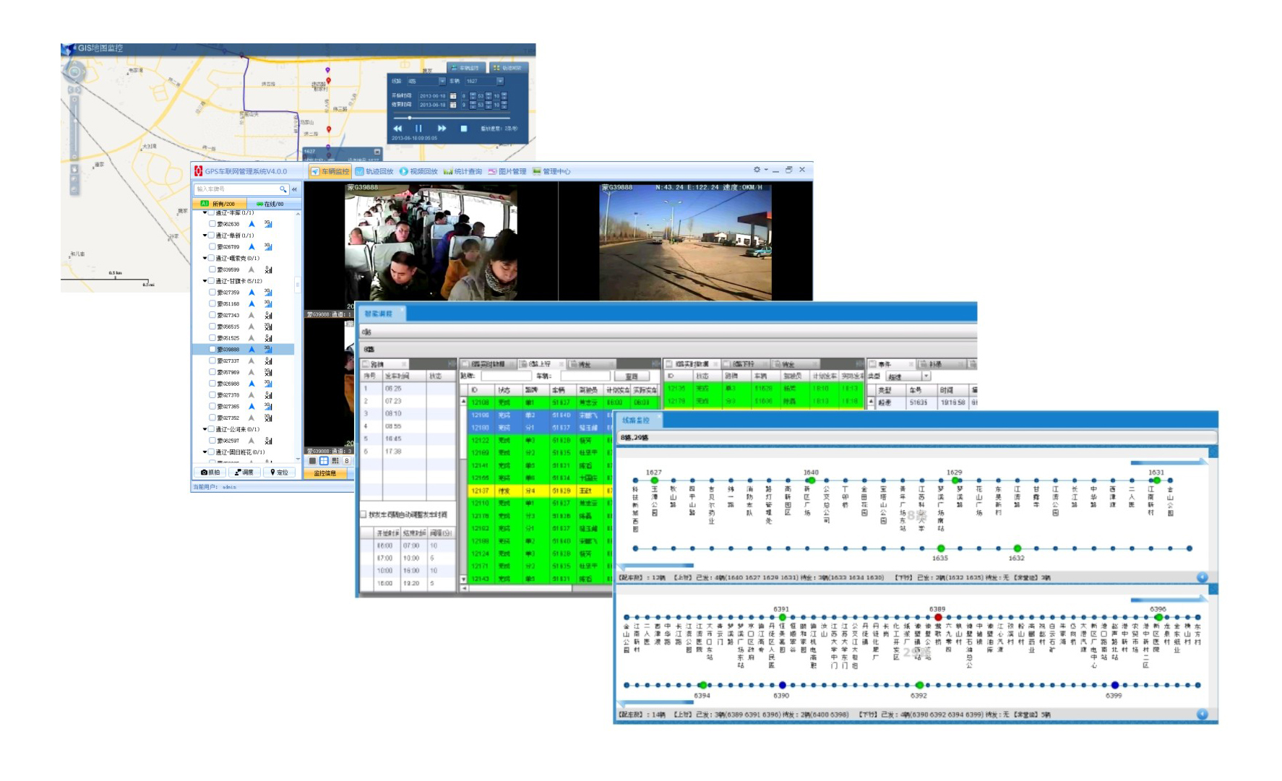The width and height of the screenshot is (1282, 781).
Task: Collapse the vehicle list sidebar arrow
Action: pos(295,189)
